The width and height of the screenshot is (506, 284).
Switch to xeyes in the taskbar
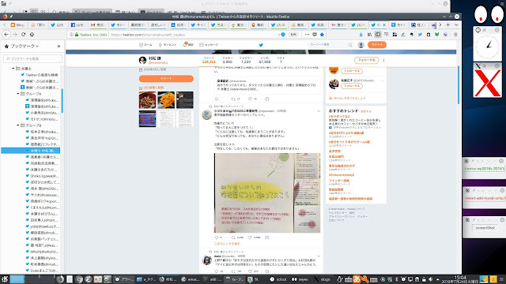(300, 279)
